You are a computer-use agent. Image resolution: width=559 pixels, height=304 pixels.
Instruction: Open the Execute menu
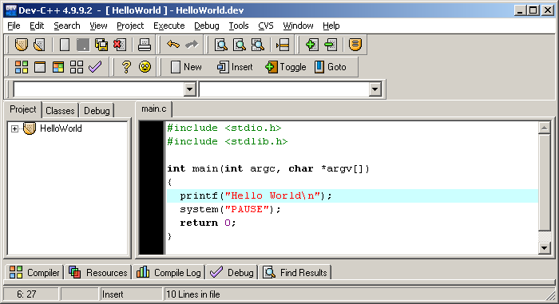[169, 26]
